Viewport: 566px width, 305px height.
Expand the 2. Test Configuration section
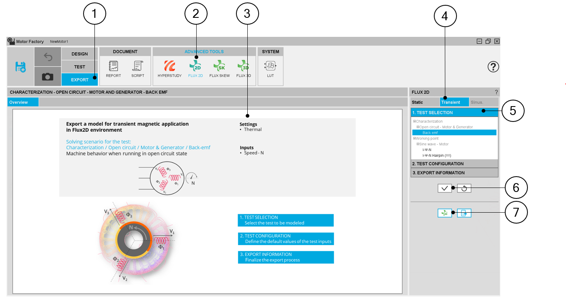pos(454,164)
